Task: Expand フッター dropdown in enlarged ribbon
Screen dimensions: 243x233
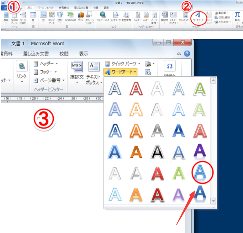Action: pos(55,72)
